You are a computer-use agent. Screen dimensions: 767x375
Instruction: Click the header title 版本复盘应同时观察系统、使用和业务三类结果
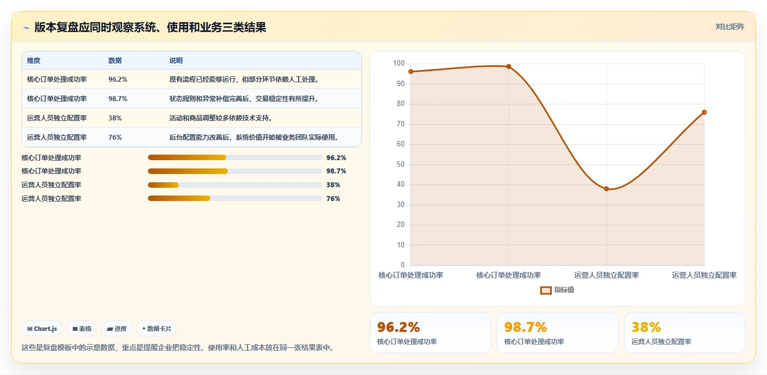(x=150, y=27)
